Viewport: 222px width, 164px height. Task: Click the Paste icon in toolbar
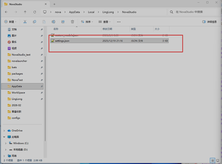coord(44,22)
